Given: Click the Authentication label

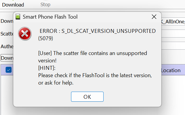Looking at the screenshot, I should click(7, 46).
